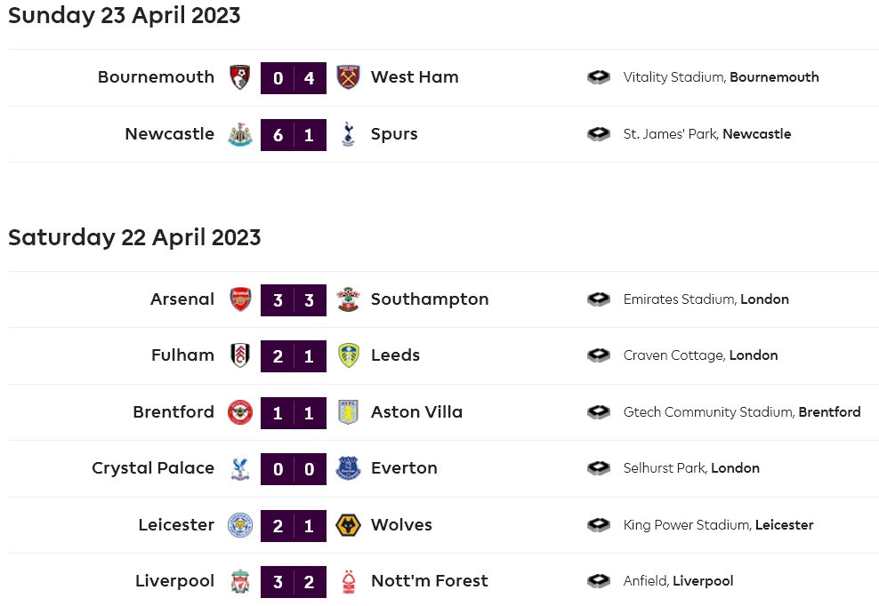Open the Arsenal 3-3 Southampton score

pyautogui.click(x=294, y=299)
